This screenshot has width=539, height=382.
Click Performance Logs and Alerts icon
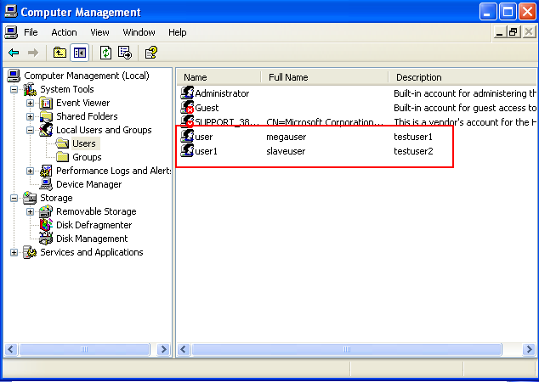point(46,171)
